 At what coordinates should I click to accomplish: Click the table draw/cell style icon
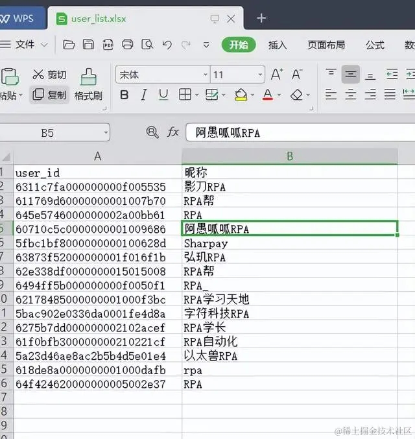point(211,95)
